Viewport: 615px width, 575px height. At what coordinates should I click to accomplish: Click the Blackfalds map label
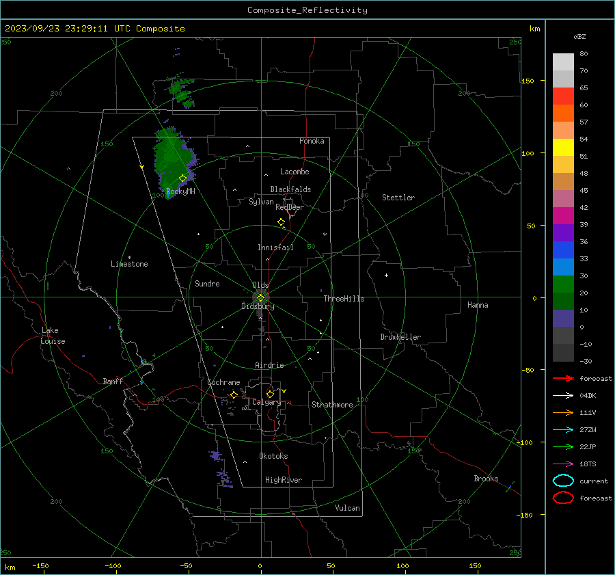pos(290,189)
